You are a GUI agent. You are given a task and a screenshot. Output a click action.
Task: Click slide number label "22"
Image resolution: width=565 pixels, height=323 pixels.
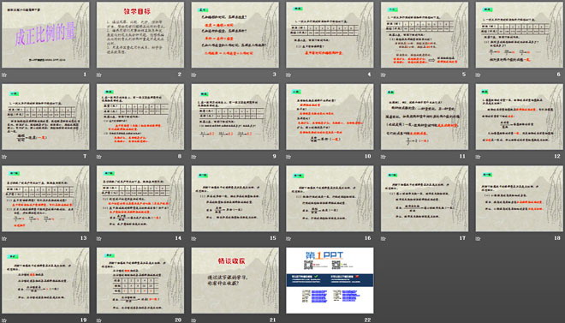click(x=368, y=320)
